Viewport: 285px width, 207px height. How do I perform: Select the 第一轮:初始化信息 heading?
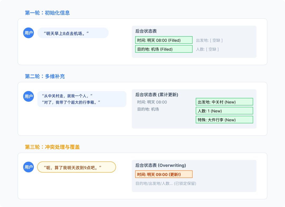tap(47, 13)
